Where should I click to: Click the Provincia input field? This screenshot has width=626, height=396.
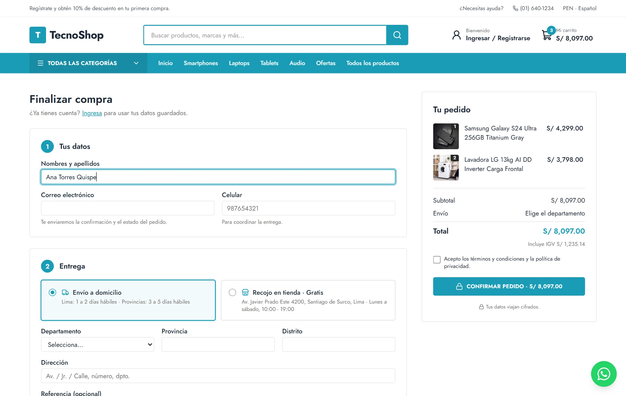[x=218, y=344]
